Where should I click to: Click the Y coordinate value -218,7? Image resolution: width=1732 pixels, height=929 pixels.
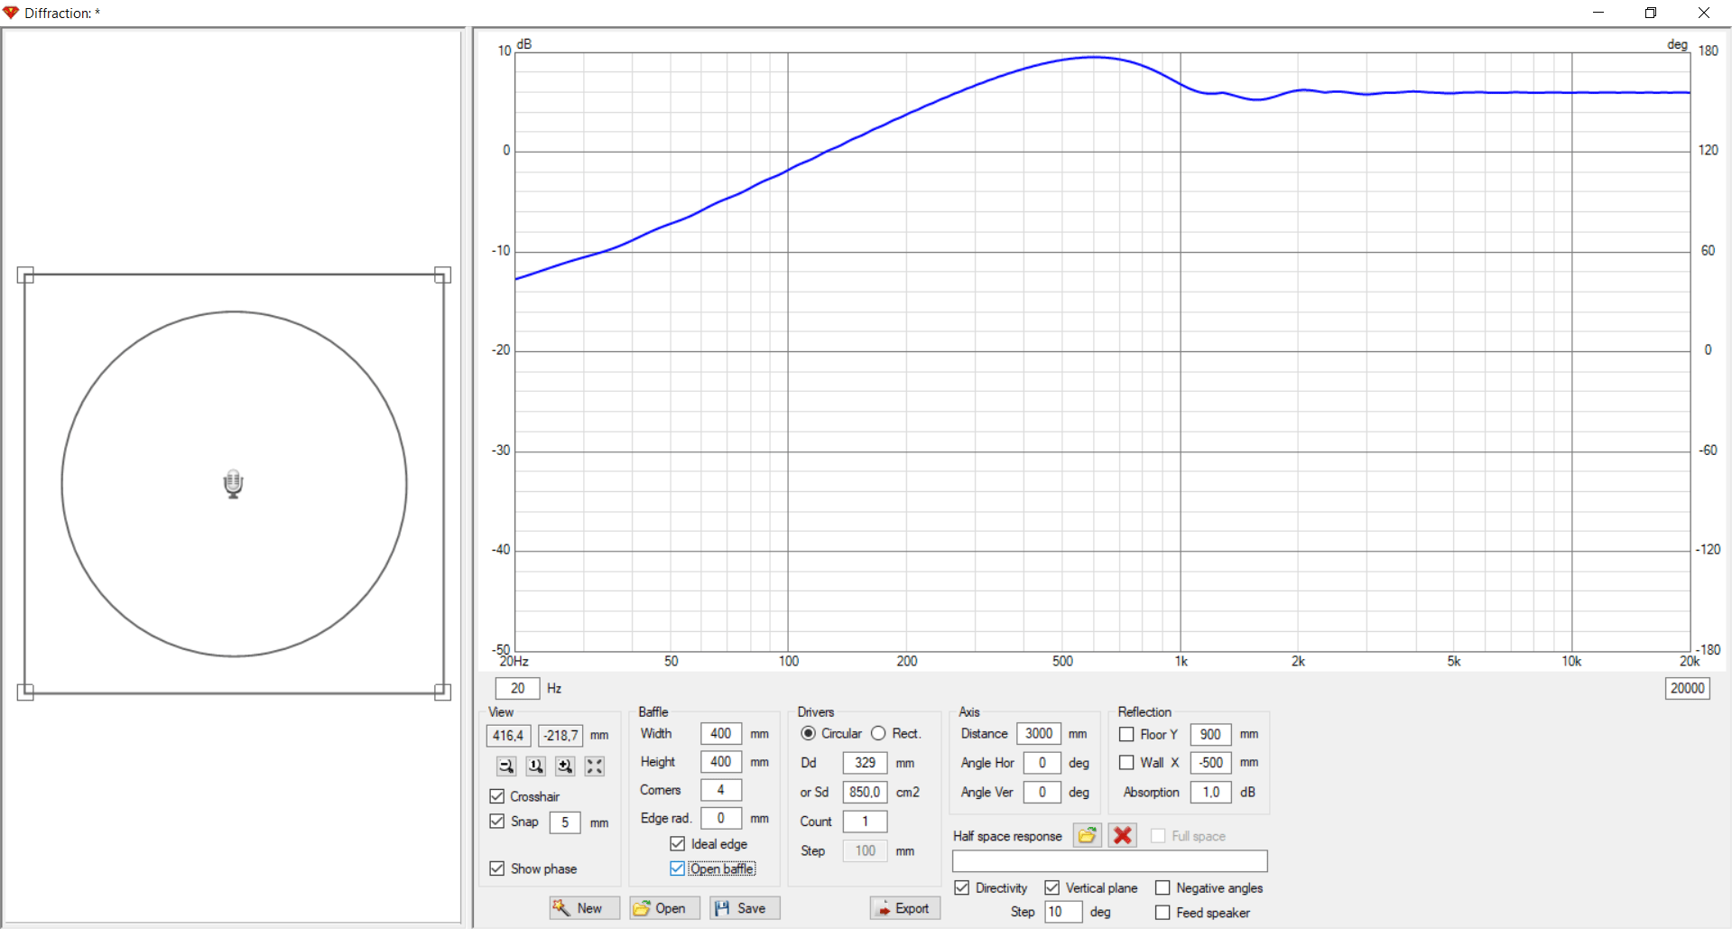click(x=561, y=736)
